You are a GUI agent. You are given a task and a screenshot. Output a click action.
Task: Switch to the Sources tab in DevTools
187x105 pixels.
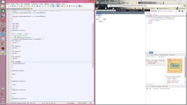tap(165, 11)
